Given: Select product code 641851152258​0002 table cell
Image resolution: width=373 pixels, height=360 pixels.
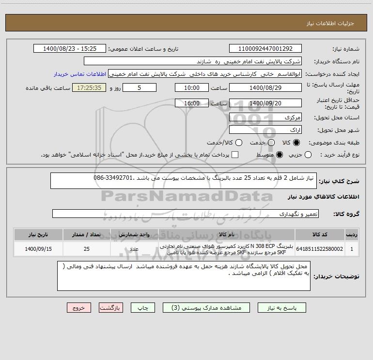Looking at the screenshot, I should tap(320, 249).
